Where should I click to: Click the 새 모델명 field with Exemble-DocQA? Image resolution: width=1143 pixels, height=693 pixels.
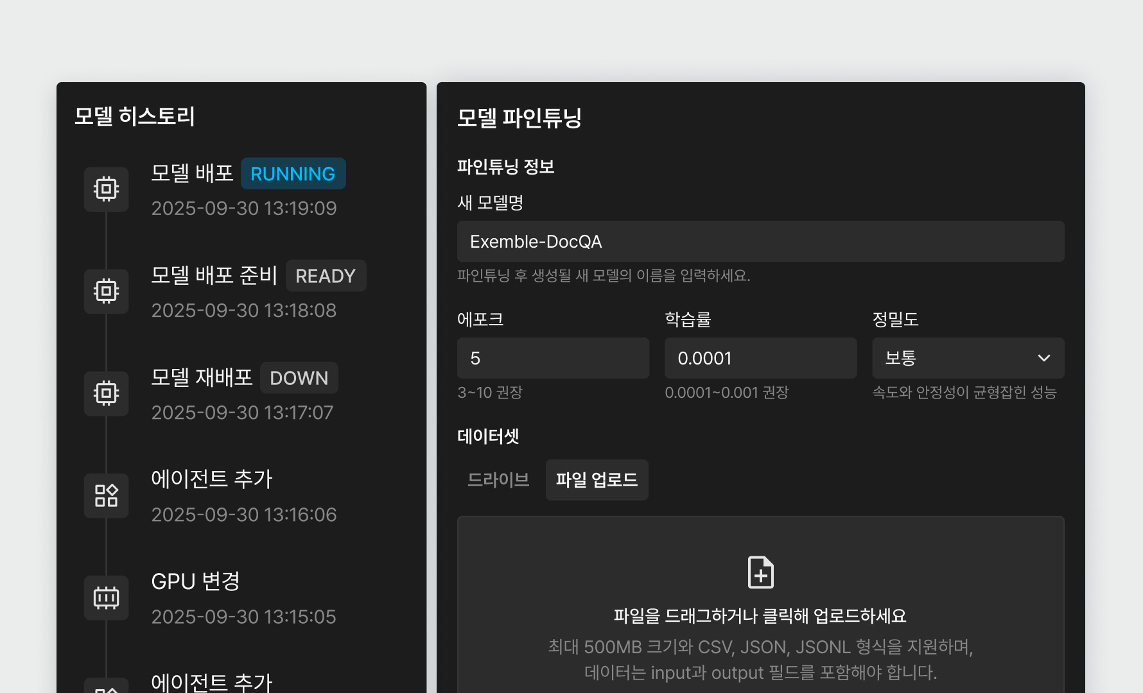760,241
